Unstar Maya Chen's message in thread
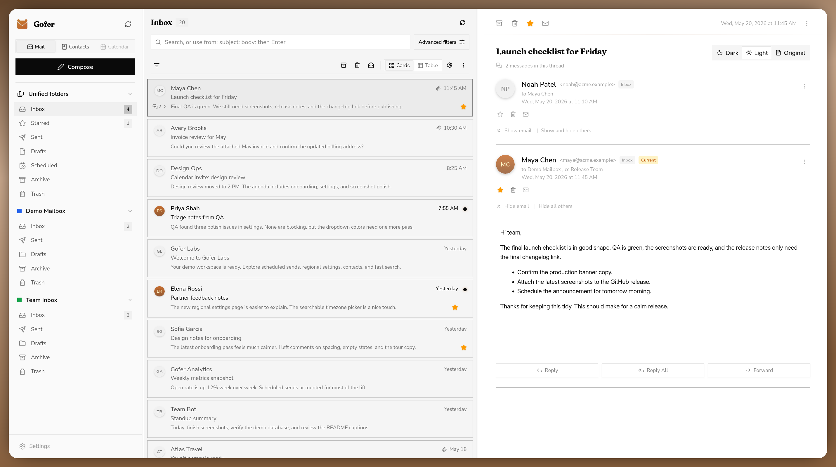This screenshot has width=836, height=467. tap(500, 190)
